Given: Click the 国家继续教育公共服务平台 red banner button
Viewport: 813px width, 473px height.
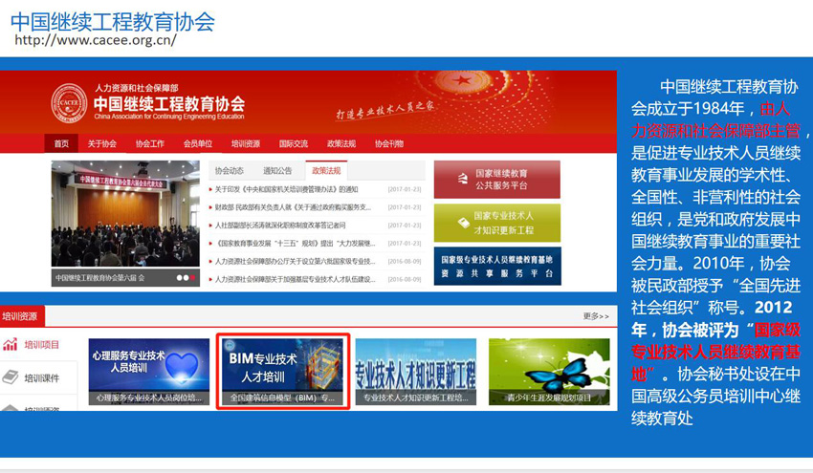Looking at the screenshot, I should point(496,180).
